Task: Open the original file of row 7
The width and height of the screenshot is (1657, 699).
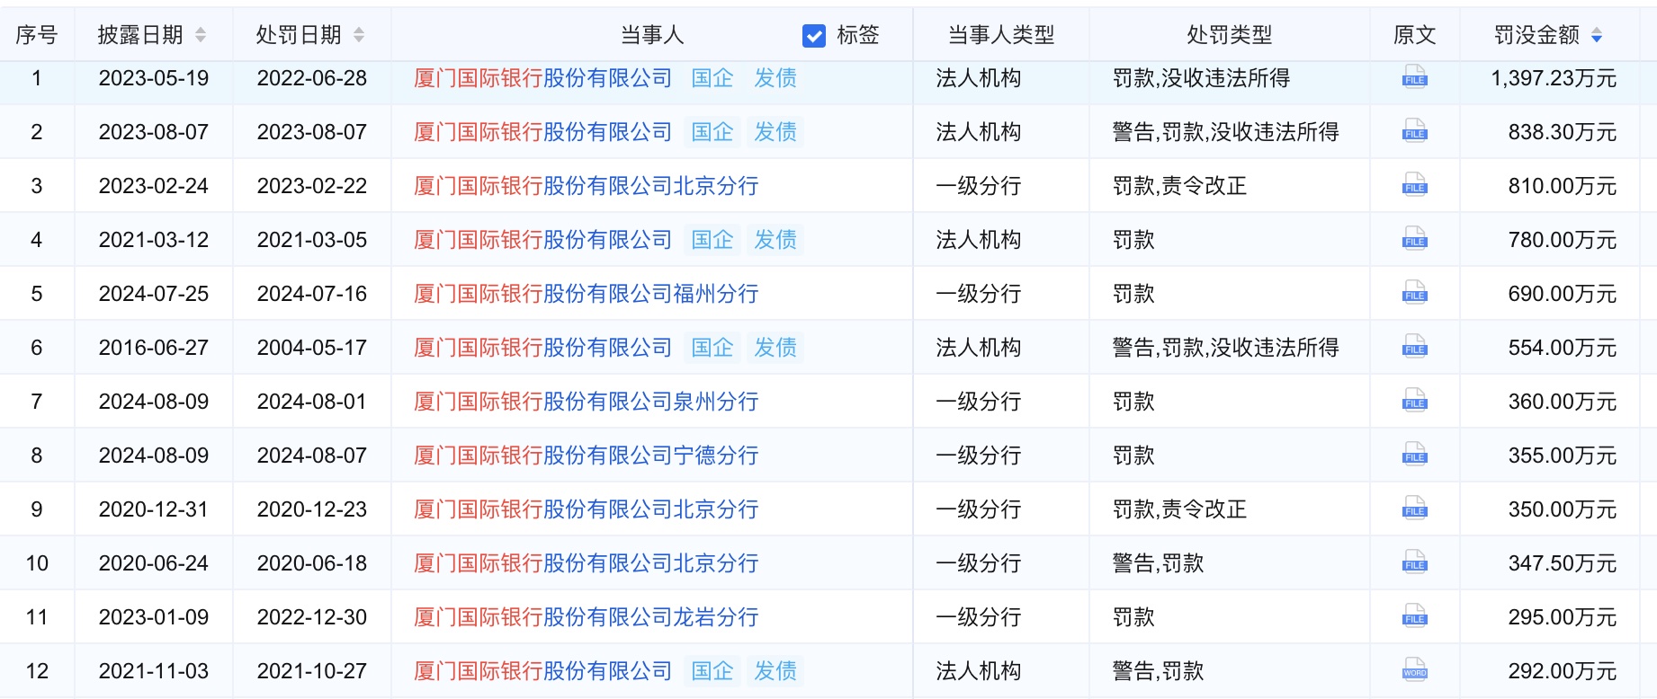Action: [x=1414, y=401]
